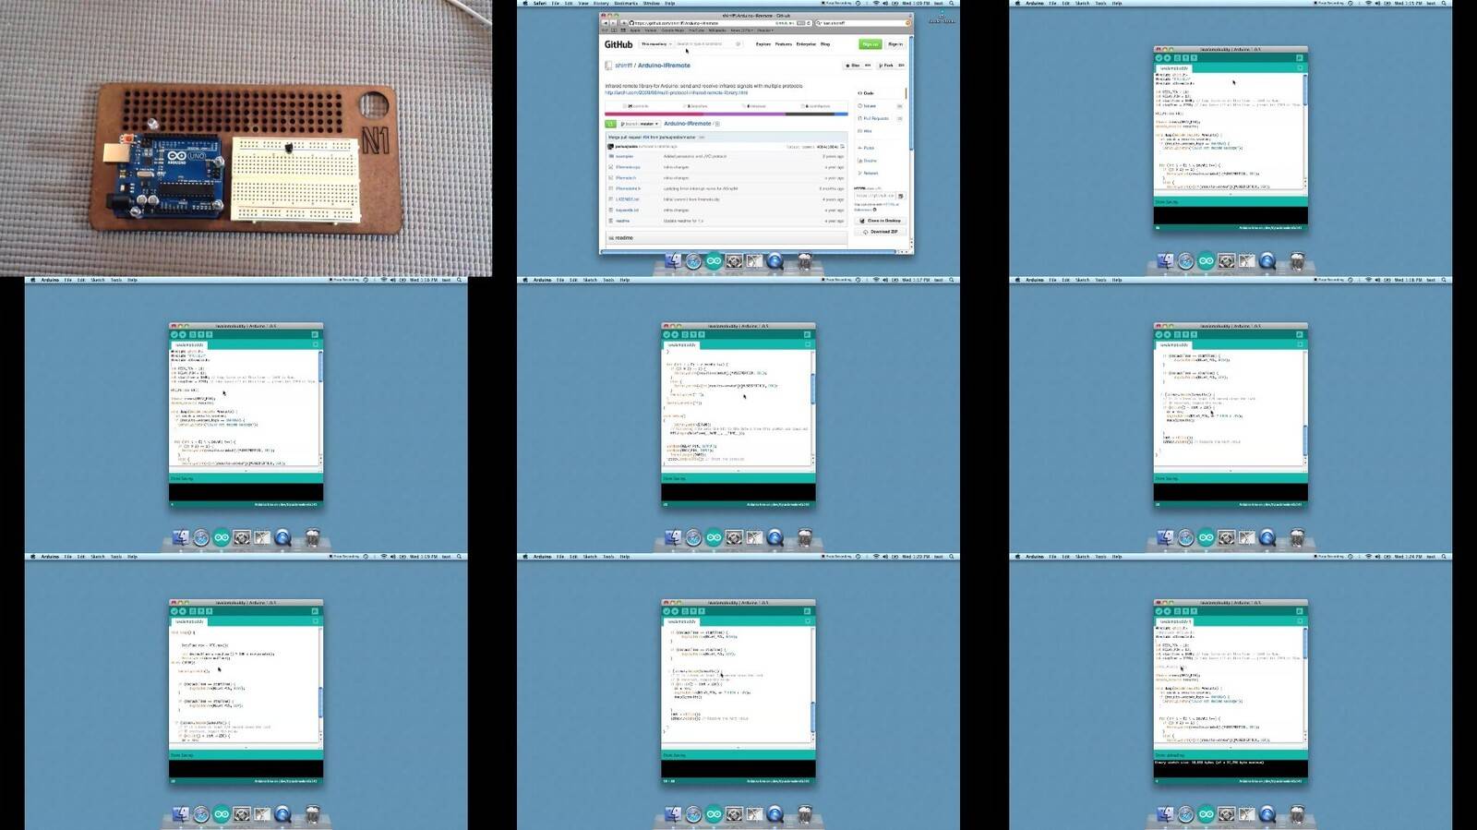The image size is (1477, 830).
Task: Open LICENSE.txt in the file list
Action: coord(627,199)
